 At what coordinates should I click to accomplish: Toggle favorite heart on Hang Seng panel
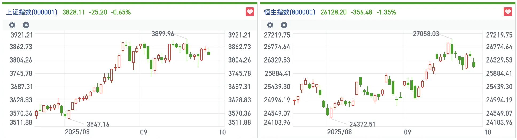tap(508, 12)
